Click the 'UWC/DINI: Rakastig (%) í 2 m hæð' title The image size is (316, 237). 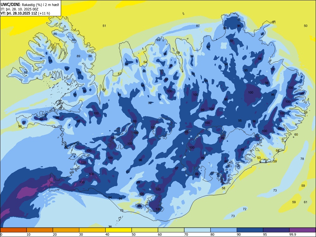[x=30, y=5]
